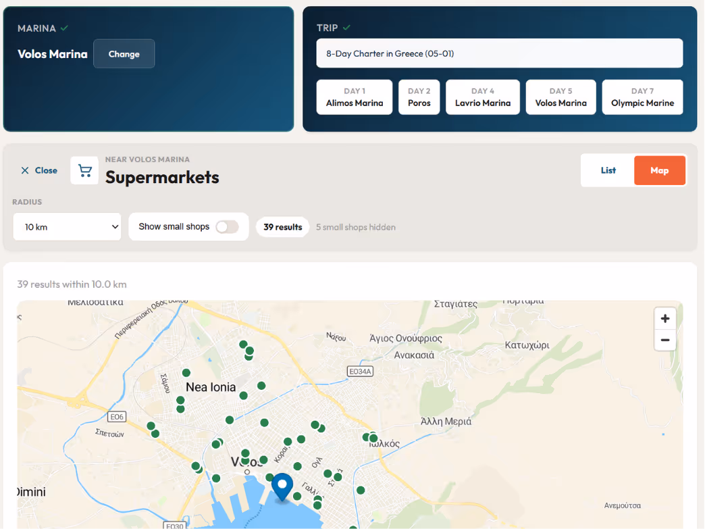
Task: Click the 39 results badge
Action: pos(283,227)
